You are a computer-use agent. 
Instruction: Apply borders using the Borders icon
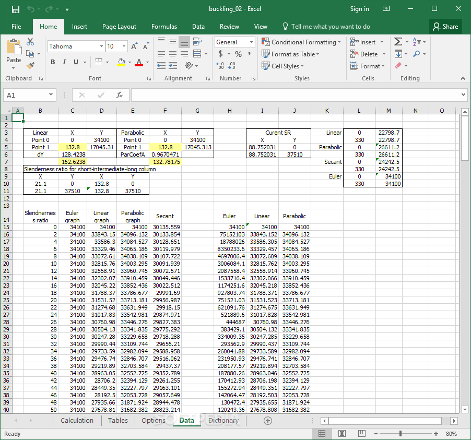point(98,62)
